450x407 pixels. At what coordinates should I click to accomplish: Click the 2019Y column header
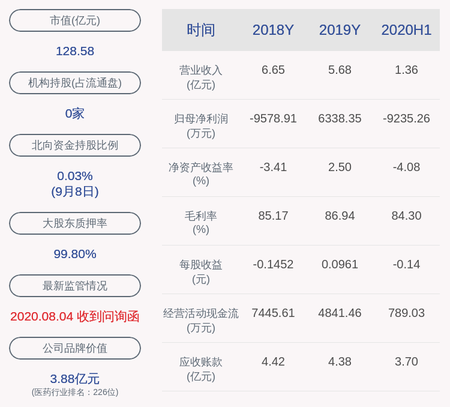[x=340, y=30]
